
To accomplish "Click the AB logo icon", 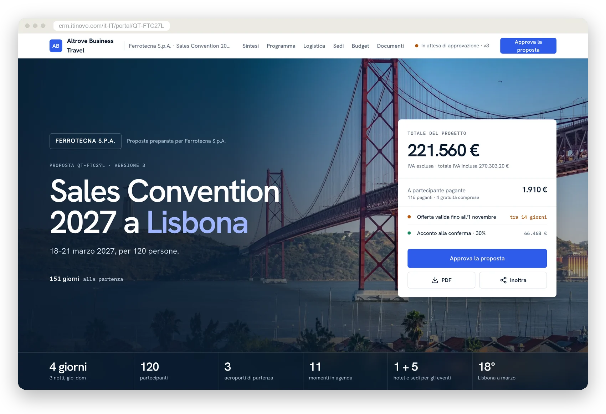I will point(56,46).
